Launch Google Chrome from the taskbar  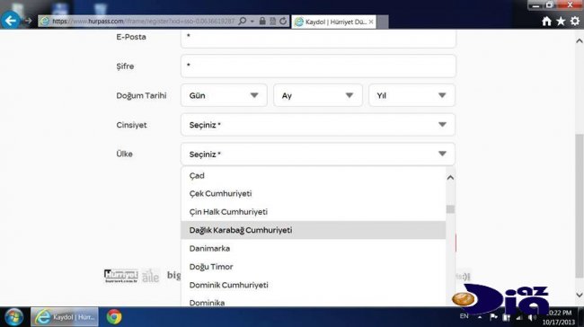tap(114, 317)
